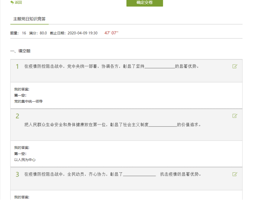Click the edit icon for question 1
The image size is (253, 200).
235,66
